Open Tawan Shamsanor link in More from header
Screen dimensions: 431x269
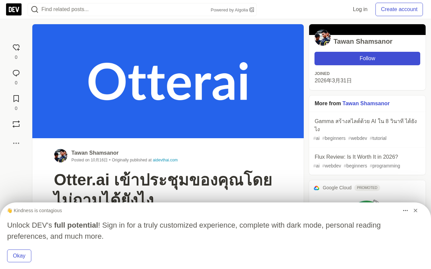[366, 104]
